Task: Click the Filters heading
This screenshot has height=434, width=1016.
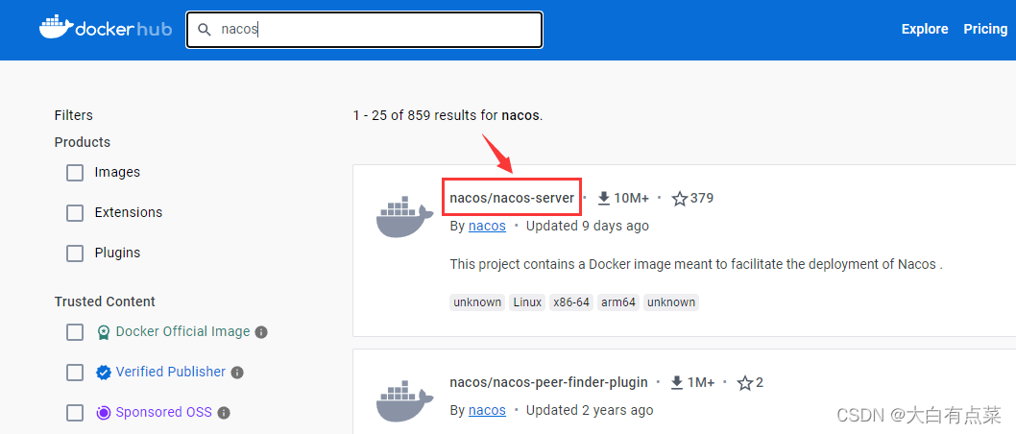Action: click(x=74, y=115)
